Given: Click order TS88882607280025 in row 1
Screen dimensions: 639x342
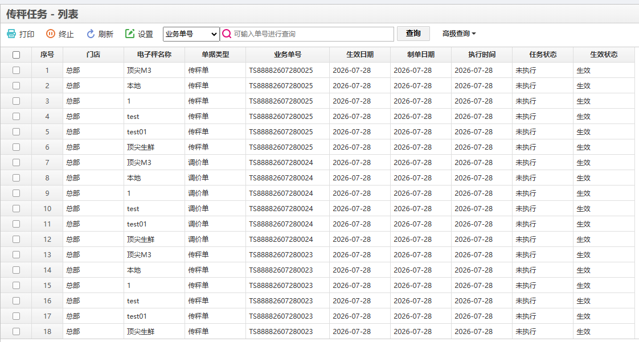Looking at the screenshot, I should [x=281, y=71].
